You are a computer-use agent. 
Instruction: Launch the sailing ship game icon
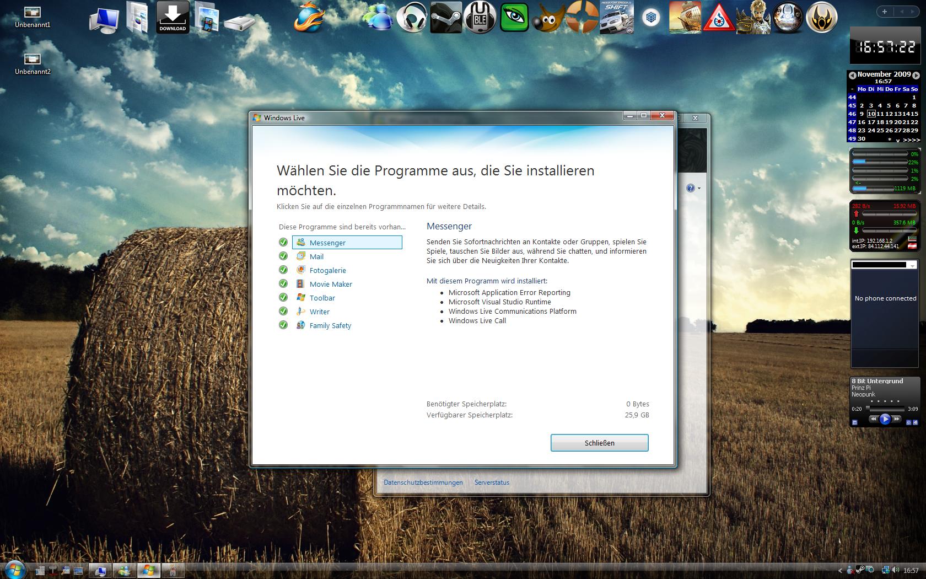(x=685, y=18)
